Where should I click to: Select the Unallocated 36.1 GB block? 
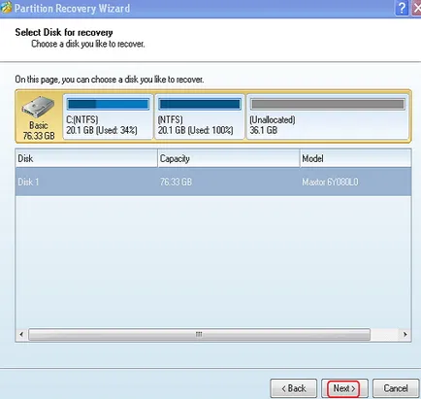coord(328,116)
